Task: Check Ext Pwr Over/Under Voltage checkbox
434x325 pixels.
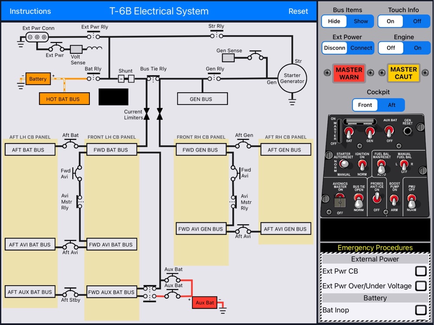Action: coord(421,286)
